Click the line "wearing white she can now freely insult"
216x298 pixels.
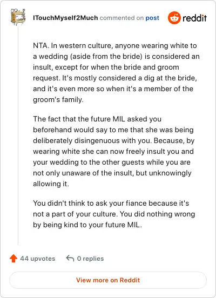click(113, 152)
